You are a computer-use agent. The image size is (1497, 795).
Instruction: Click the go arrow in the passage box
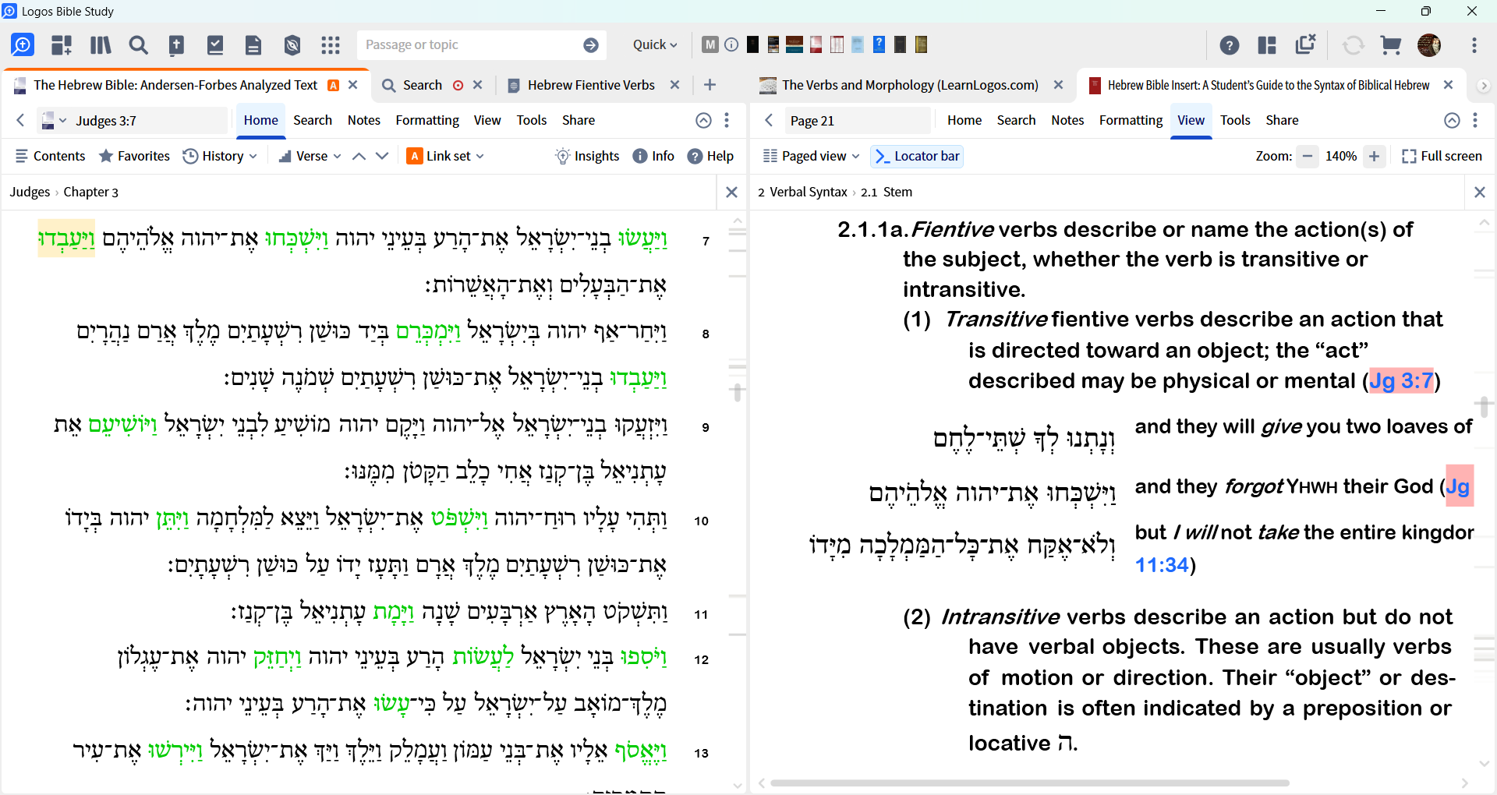[591, 45]
